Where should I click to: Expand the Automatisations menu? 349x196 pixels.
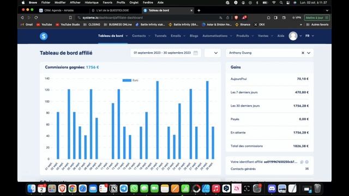point(217,36)
